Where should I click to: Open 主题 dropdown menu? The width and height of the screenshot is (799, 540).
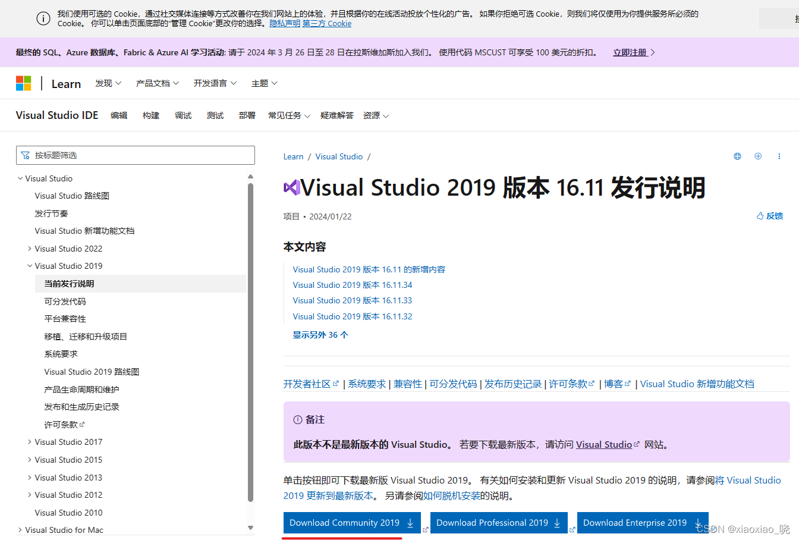tap(265, 83)
